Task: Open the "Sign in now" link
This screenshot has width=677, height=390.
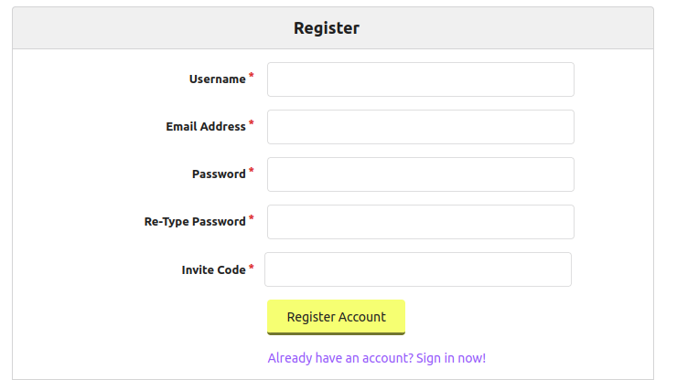Action: click(451, 358)
